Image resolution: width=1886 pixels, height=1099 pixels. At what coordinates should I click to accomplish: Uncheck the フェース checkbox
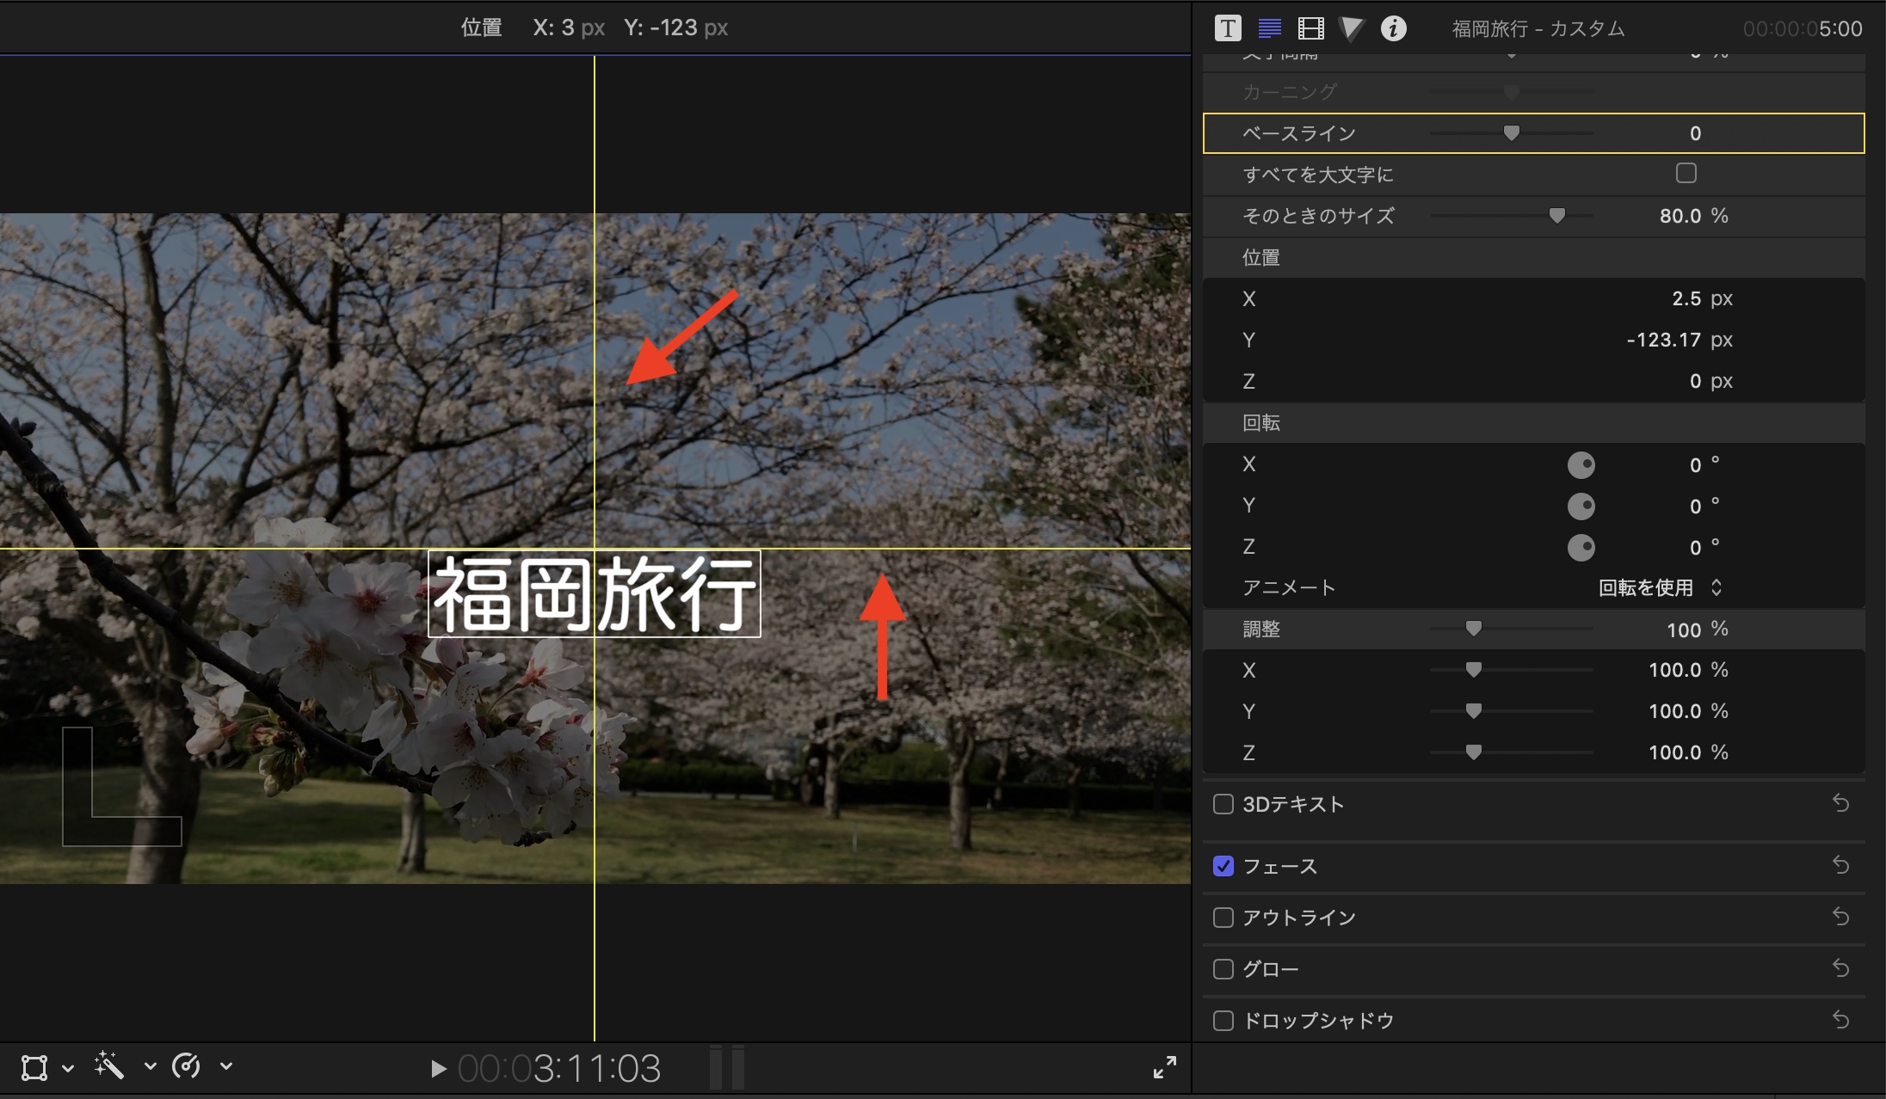click(1223, 866)
